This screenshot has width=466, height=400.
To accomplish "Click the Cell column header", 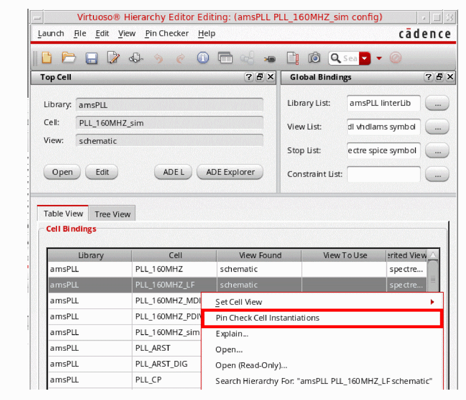I will [x=175, y=255].
